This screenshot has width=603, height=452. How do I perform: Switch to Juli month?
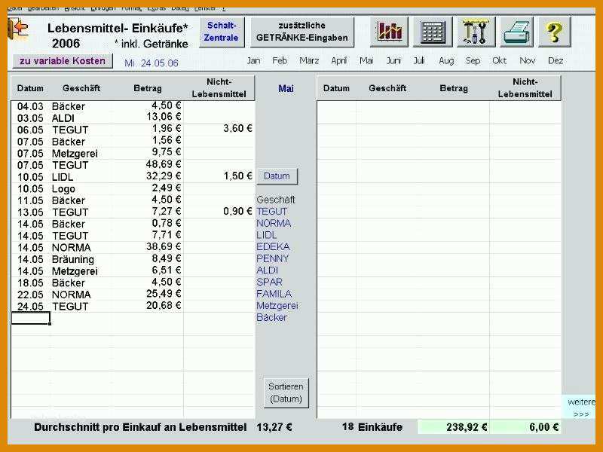[x=419, y=61]
